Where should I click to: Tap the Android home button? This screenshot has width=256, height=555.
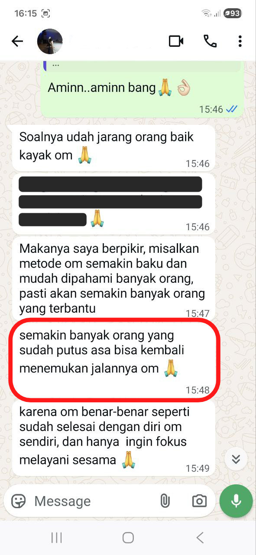pos(128,538)
